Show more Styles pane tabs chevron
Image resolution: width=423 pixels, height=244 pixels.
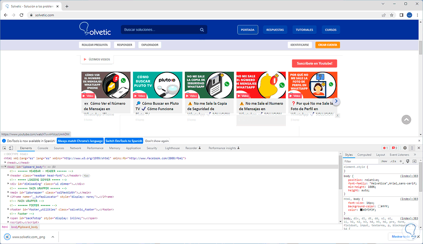415,155
